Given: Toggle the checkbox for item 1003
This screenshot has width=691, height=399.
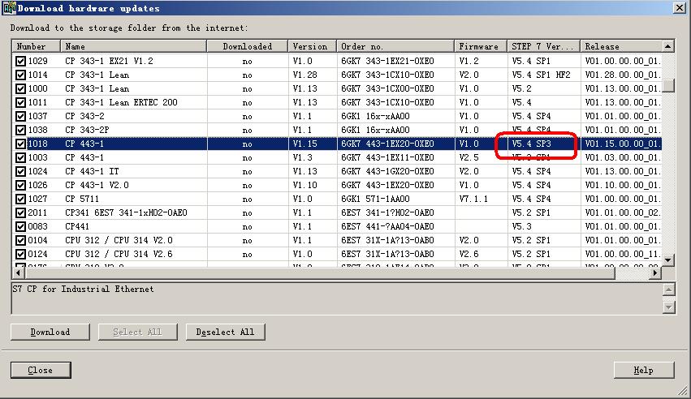Looking at the screenshot, I should tap(21, 157).
